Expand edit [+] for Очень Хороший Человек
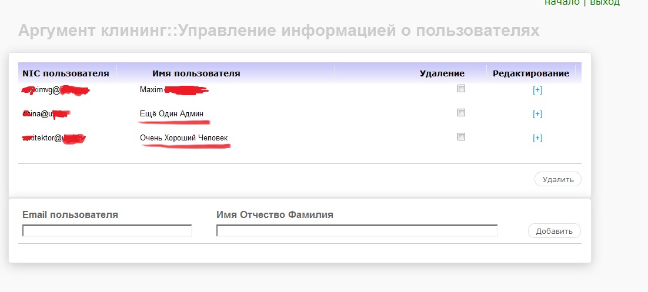 point(537,138)
